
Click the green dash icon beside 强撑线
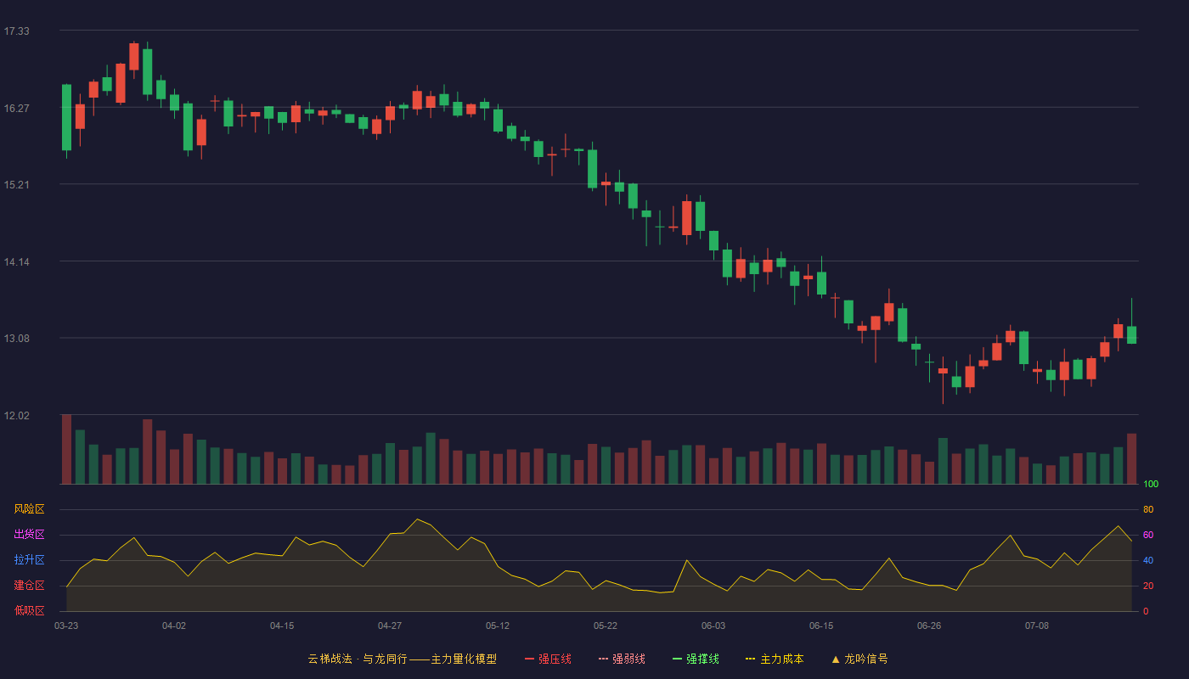point(677,659)
